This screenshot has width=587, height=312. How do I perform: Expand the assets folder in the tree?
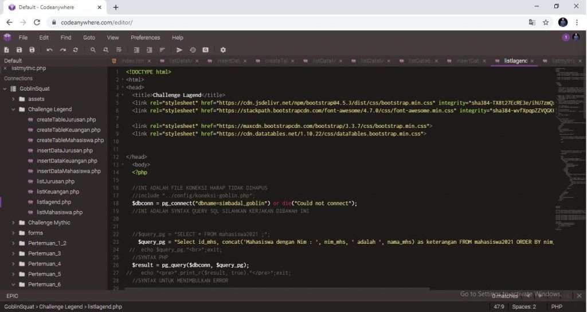coord(14,99)
